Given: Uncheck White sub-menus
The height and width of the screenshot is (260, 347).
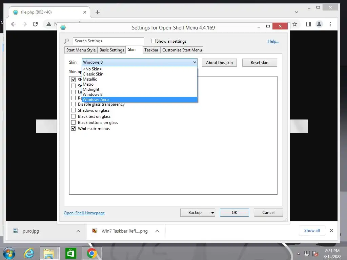Looking at the screenshot, I should 73,128.
